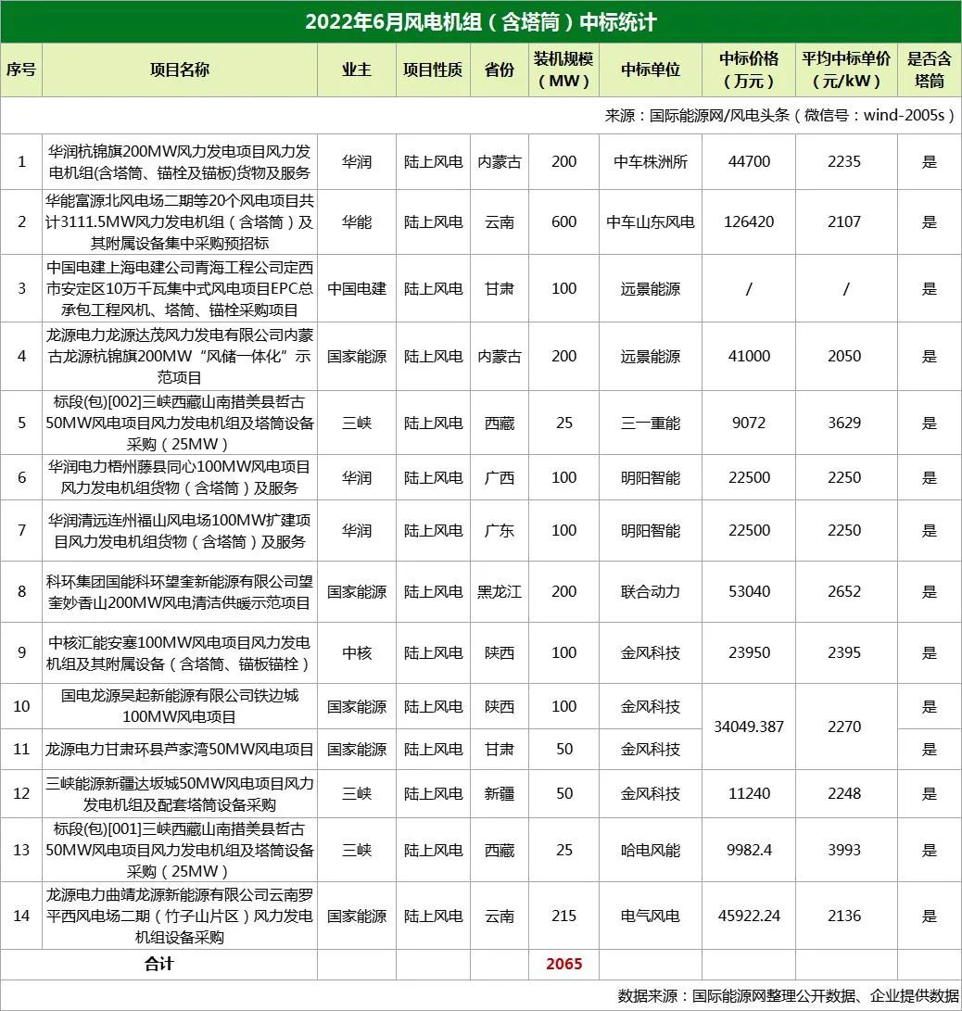Image resolution: width=962 pixels, height=1011 pixels.
Task: Click the 三一重能 bidder cell
Action: coord(650,423)
